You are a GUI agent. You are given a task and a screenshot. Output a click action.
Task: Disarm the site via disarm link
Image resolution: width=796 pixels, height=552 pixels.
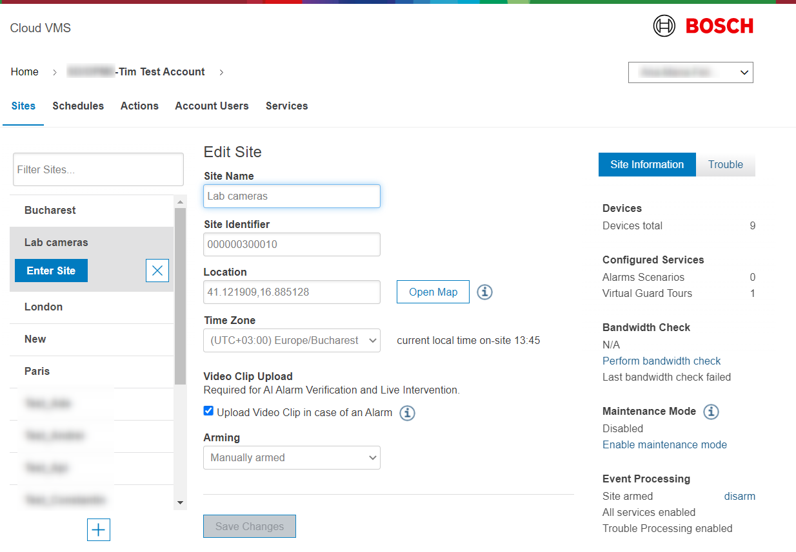(x=739, y=496)
